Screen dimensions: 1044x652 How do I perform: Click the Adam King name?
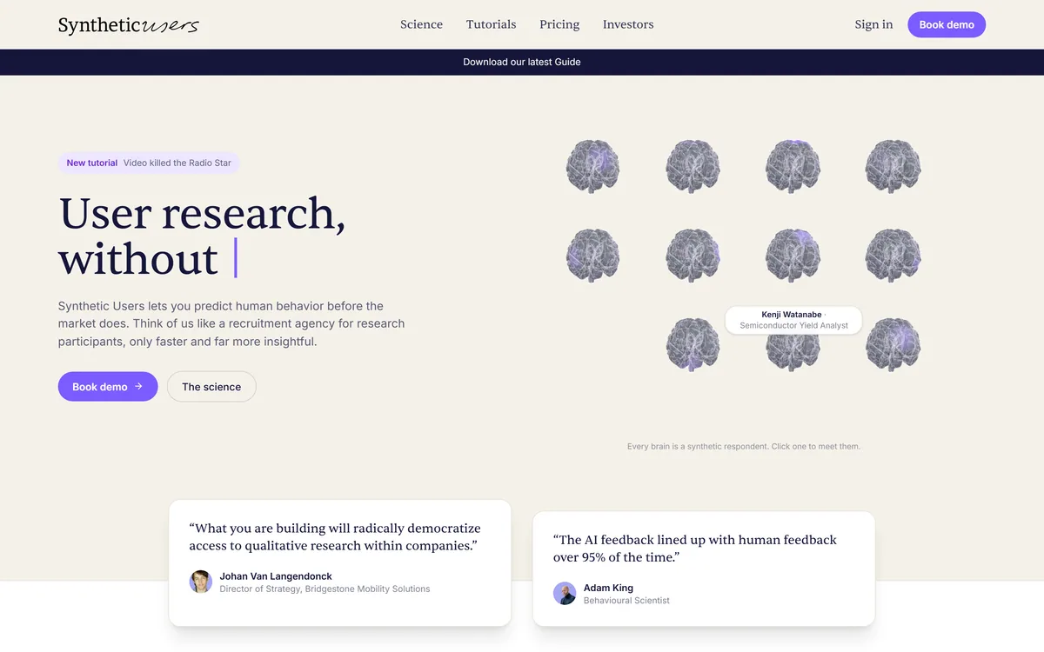608,589
